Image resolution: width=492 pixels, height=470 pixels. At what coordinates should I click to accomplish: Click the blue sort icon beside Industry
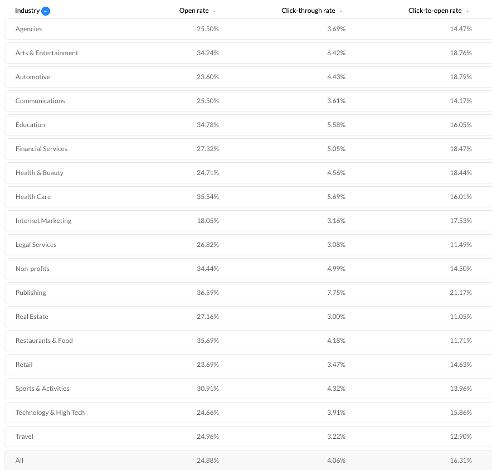point(46,11)
